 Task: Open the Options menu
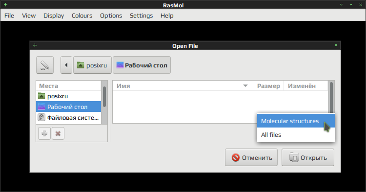pos(111,16)
